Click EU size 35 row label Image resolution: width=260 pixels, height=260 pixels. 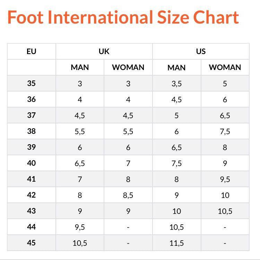click(x=31, y=84)
